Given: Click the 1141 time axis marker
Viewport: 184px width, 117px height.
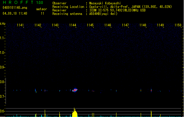Looking at the screenshot, I should 20,25.
